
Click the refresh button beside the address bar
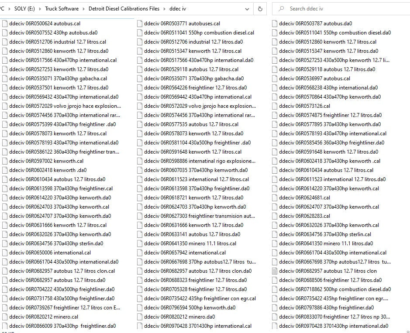pos(260,9)
